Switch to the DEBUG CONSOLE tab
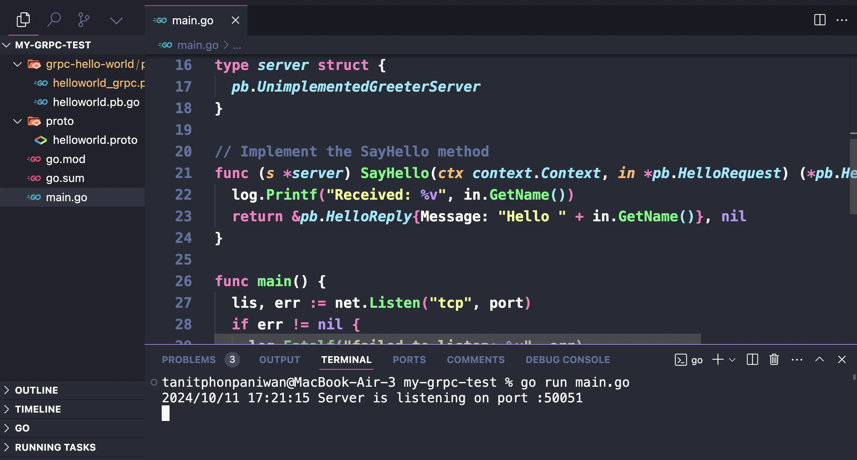Screen dimensions: 857x460 567,359
